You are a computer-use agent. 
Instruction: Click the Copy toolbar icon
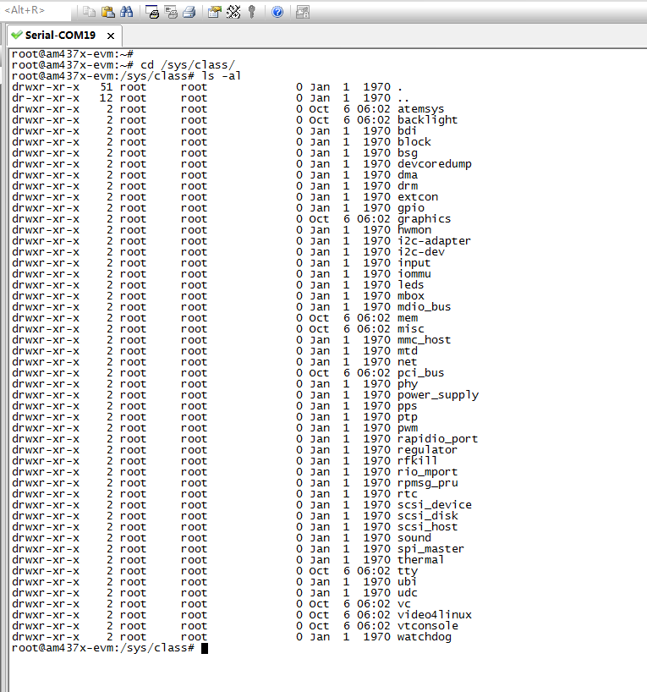click(x=89, y=12)
